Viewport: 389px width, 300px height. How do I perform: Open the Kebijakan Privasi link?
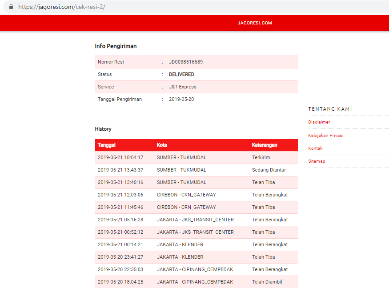coord(326,136)
